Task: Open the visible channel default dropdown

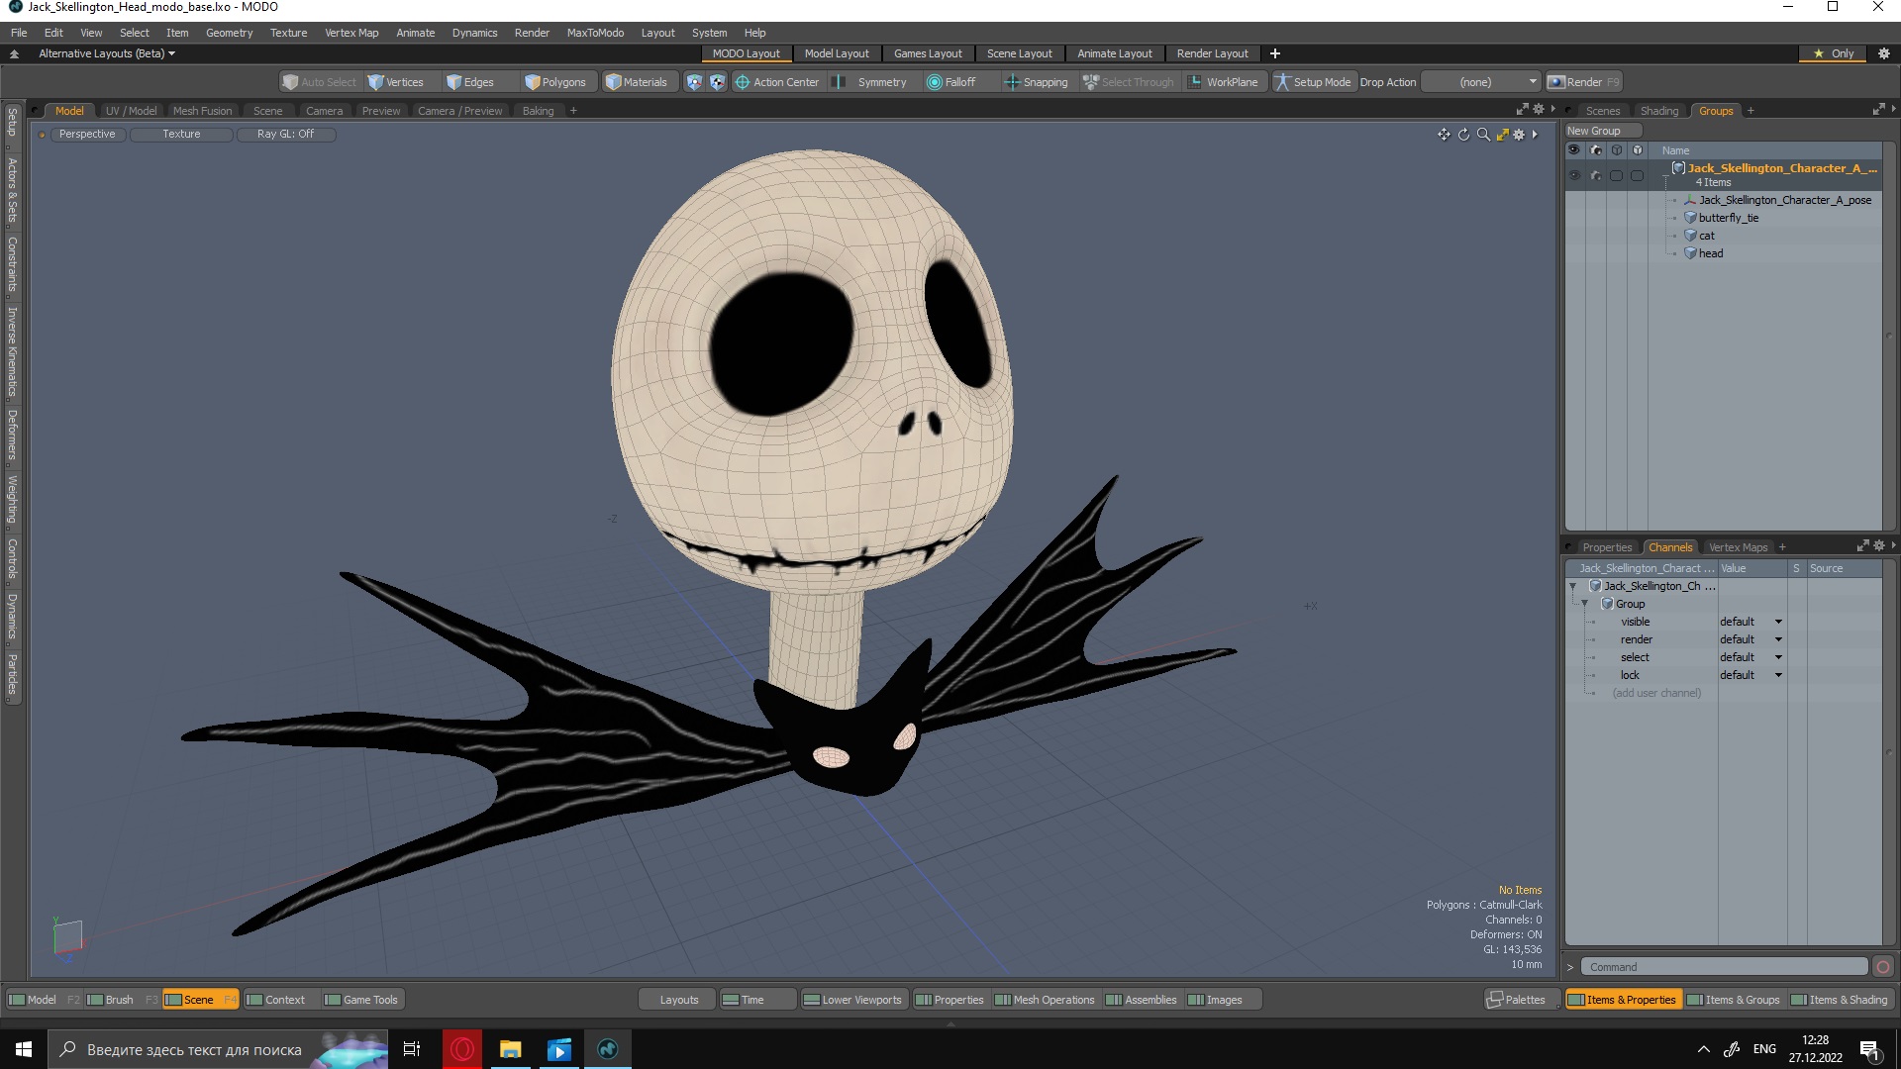Action: coord(1751,622)
